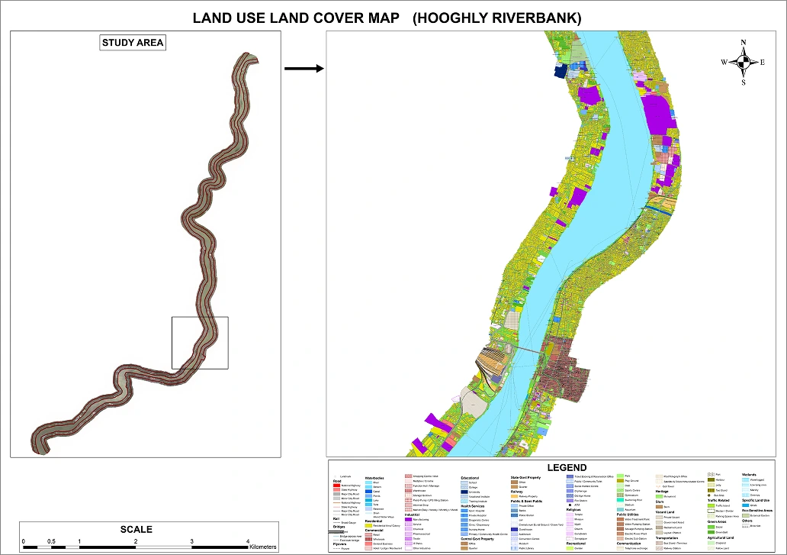This screenshot has width=787, height=555.
Task: Click the Manufacturing purple legend swatch
Action: tap(409, 519)
